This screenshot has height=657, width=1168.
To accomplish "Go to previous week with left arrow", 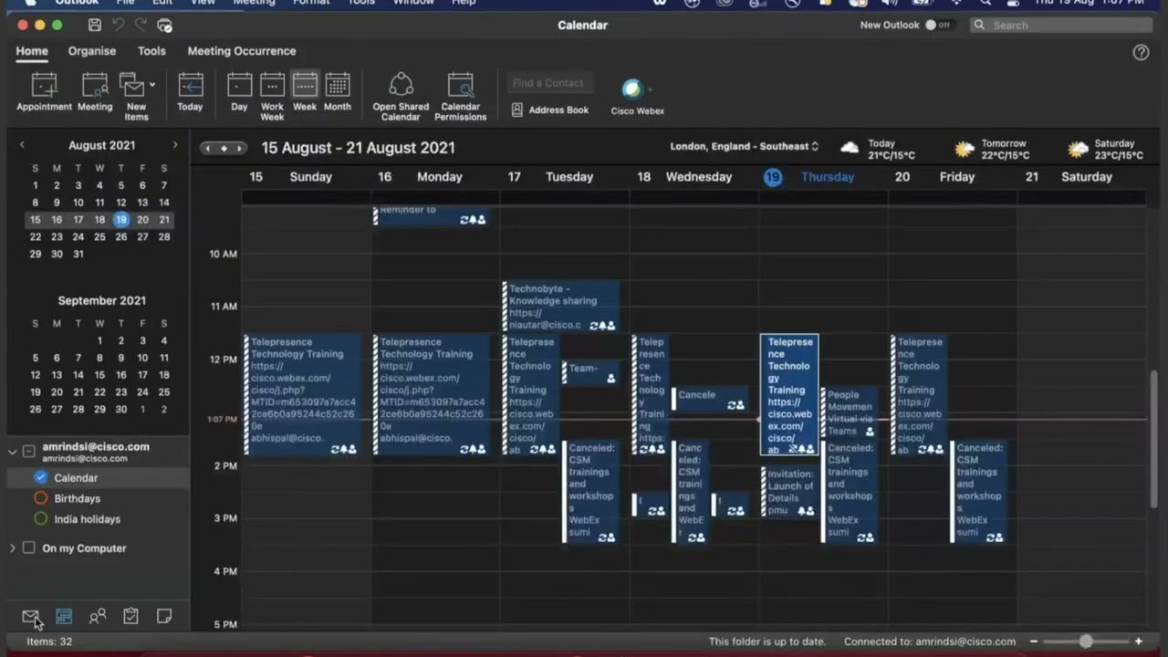I will [208, 148].
